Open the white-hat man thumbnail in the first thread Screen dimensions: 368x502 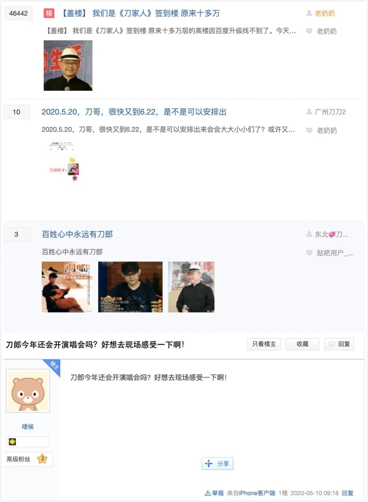(x=68, y=65)
